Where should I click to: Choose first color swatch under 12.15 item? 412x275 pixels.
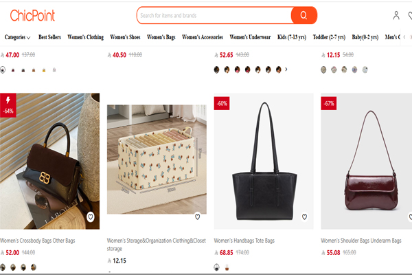[x=324, y=69]
